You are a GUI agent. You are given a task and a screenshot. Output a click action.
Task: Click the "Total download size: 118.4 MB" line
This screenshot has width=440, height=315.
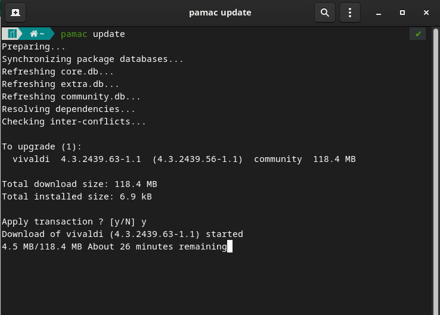coord(79,184)
